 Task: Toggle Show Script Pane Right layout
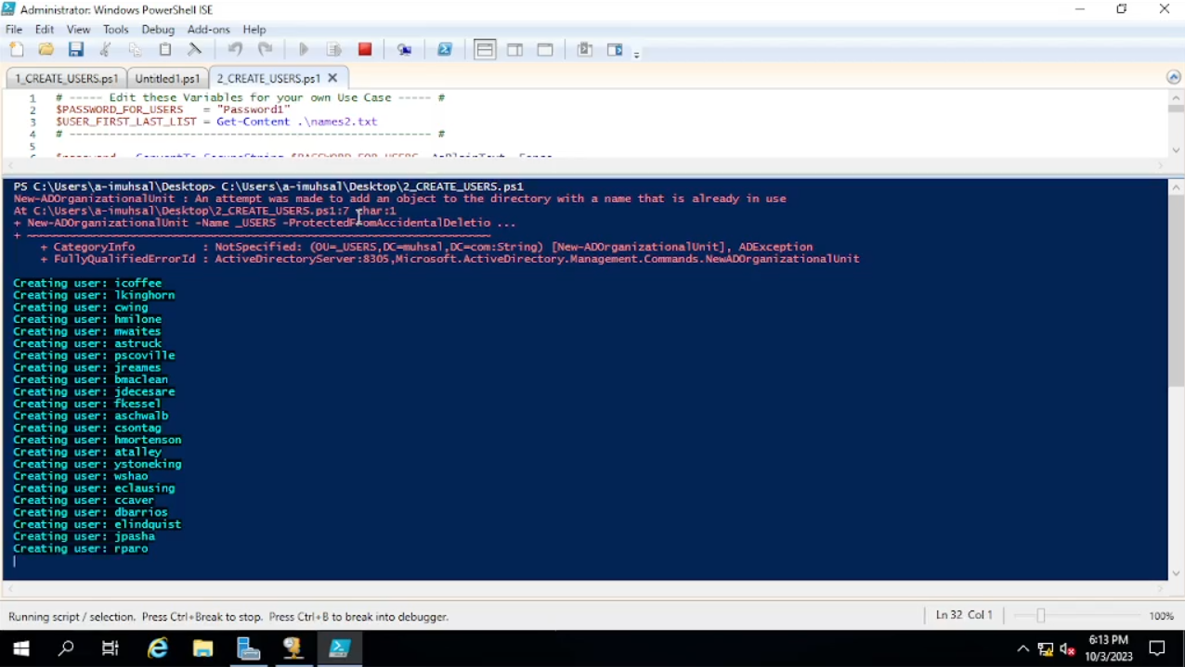click(515, 50)
